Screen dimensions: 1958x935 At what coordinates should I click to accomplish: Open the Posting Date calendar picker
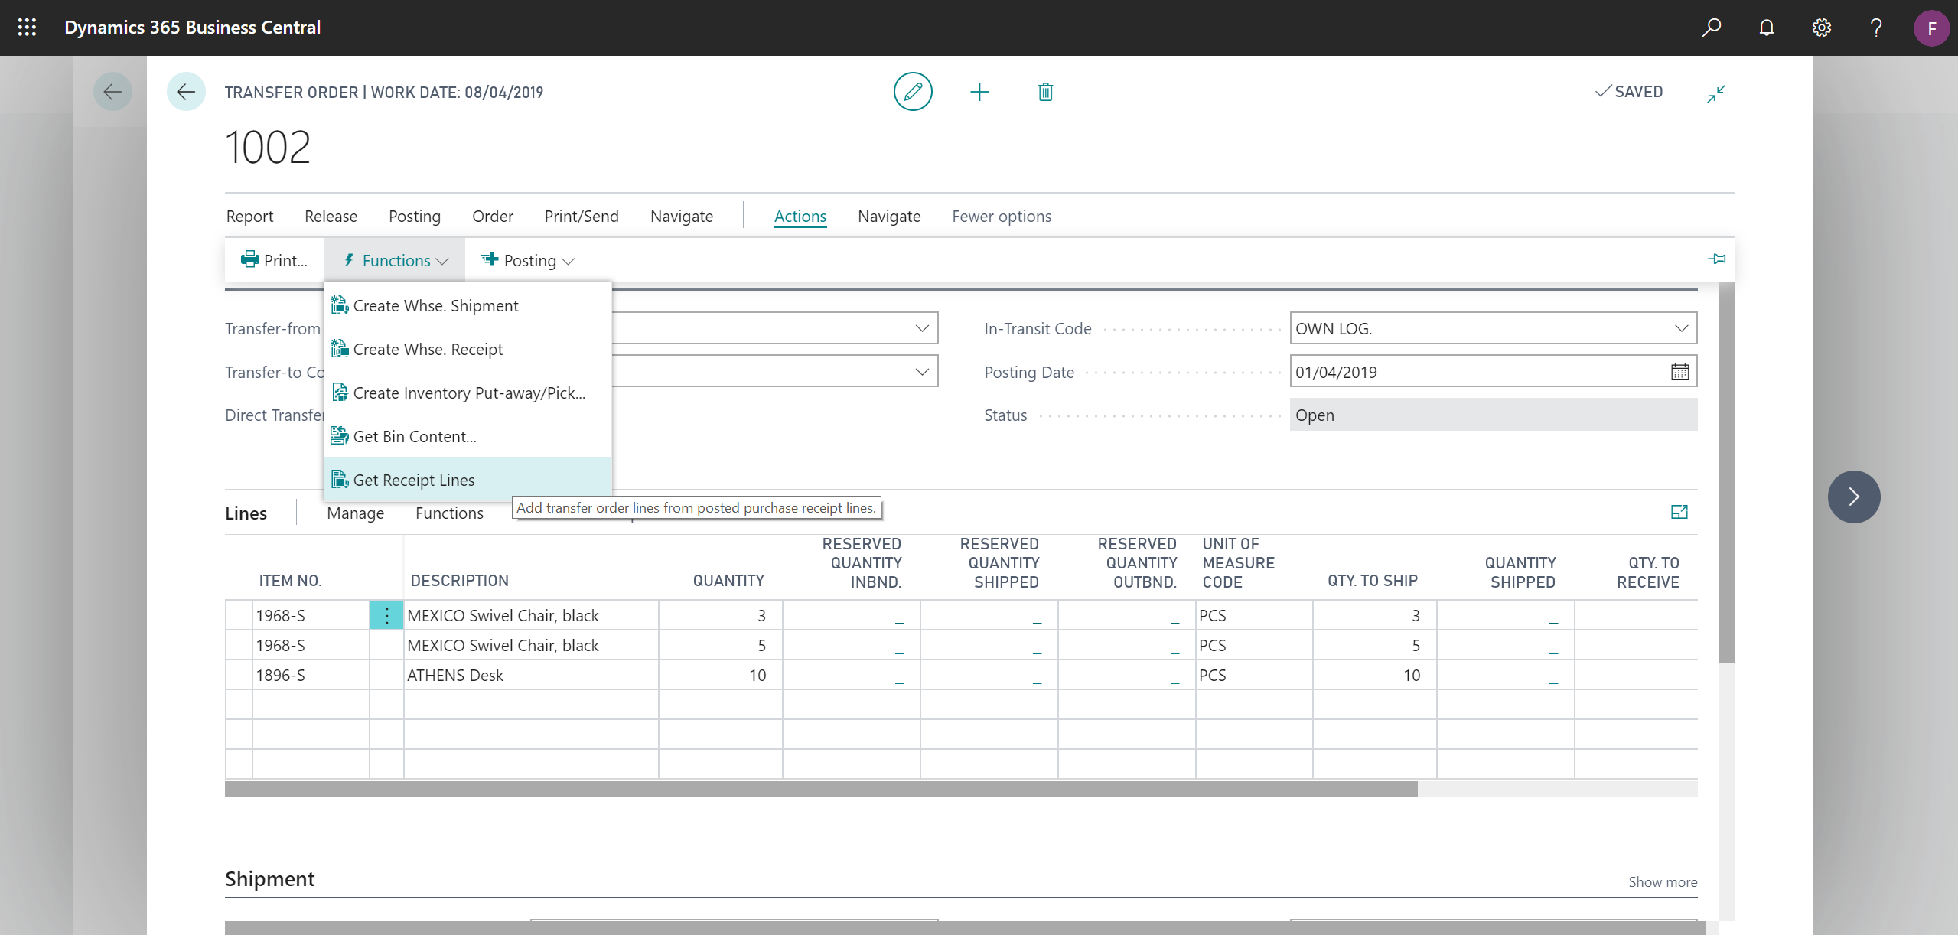pos(1679,371)
